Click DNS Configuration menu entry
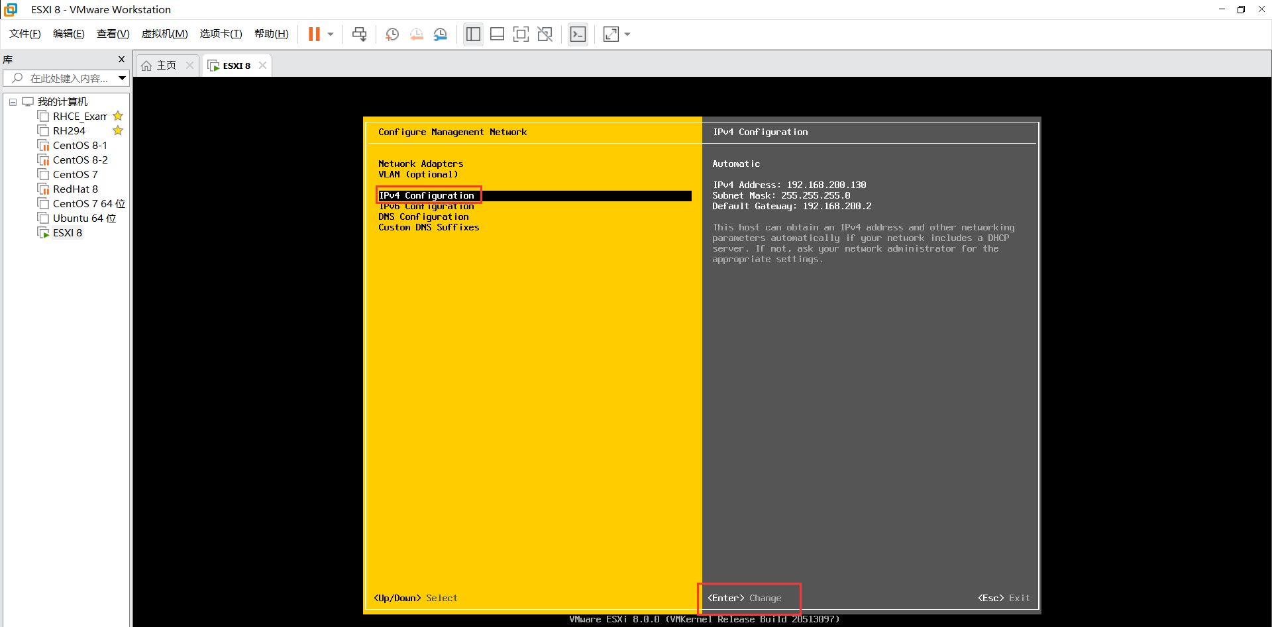This screenshot has height=627, width=1272. point(423,217)
